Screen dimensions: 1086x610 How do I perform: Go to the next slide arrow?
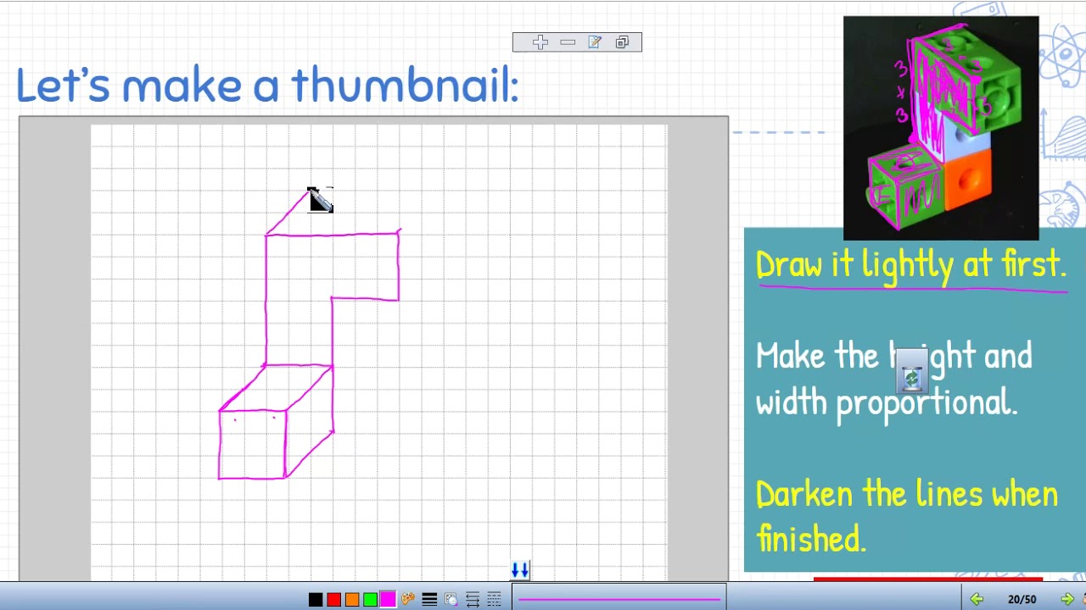tap(1067, 599)
